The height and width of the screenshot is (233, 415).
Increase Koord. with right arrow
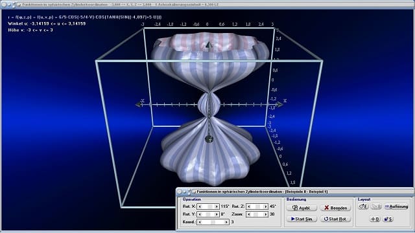click(226, 222)
